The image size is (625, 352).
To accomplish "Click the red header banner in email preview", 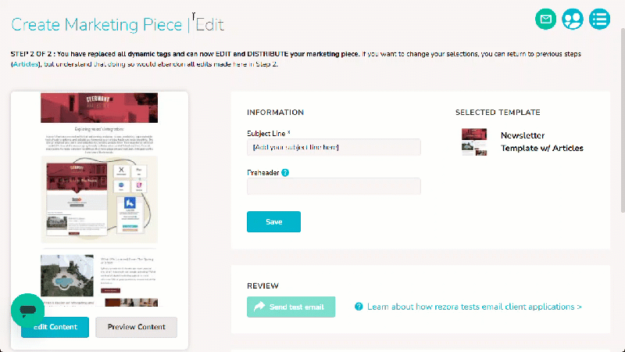I will [x=99, y=108].
